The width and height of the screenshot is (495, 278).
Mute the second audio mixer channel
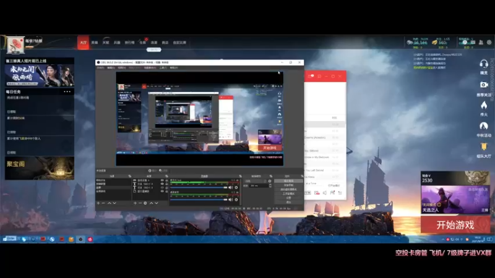231,200
